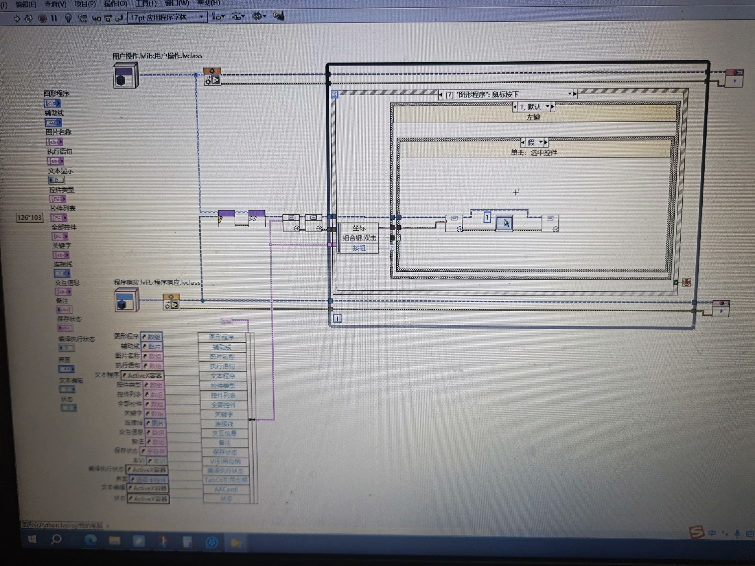The width and height of the screenshot is (755, 566).
Task: Toggle the while loop conditional stop terminal
Action: coord(686,282)
